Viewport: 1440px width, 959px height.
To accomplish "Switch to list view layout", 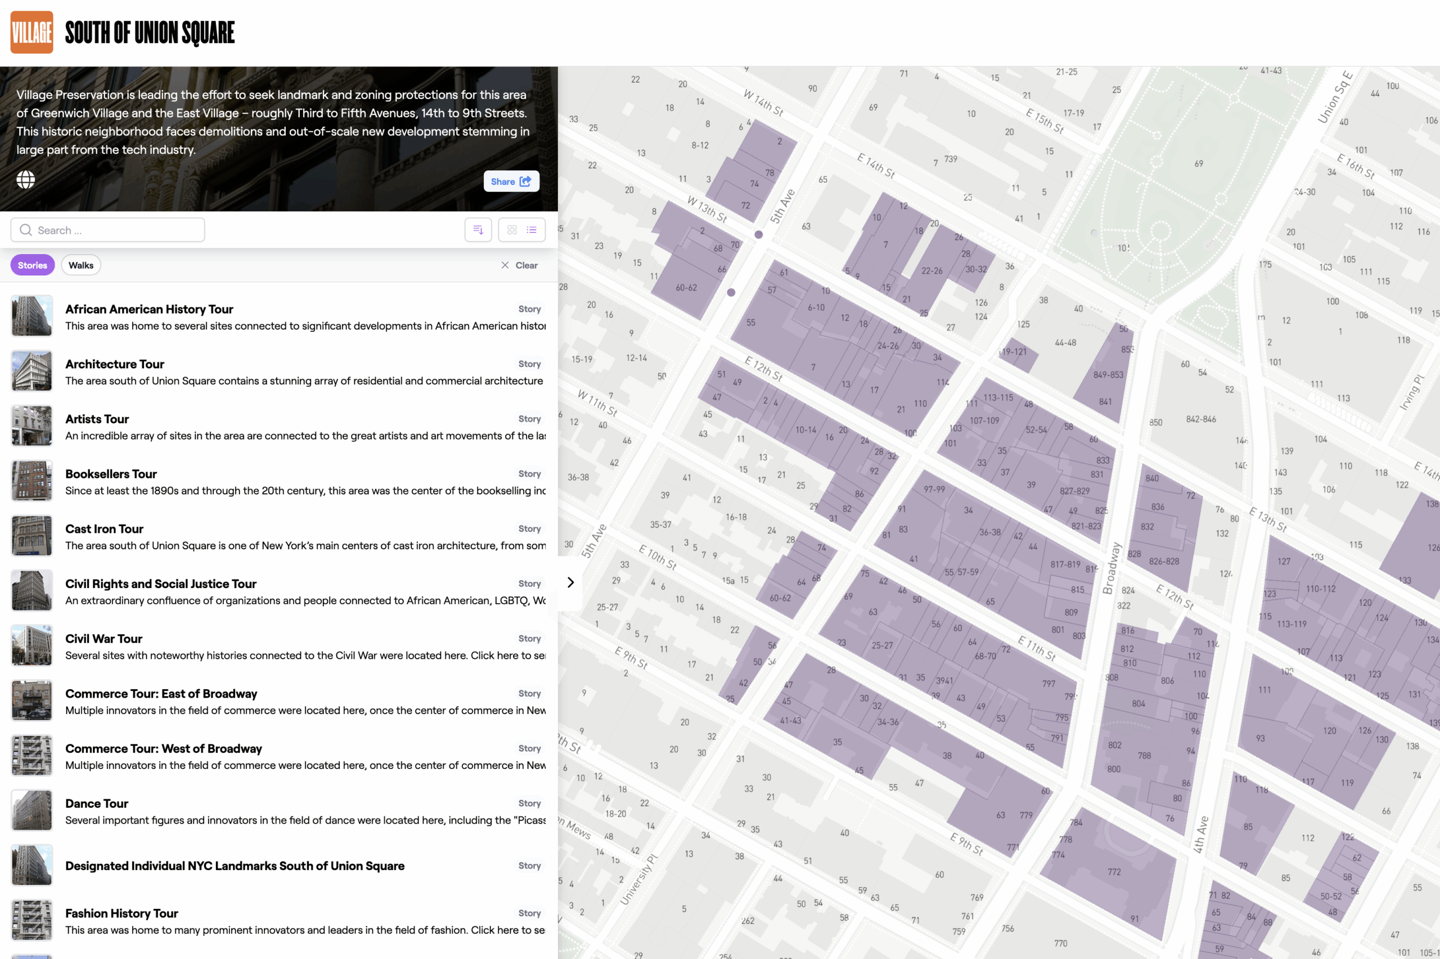I will [532, 230].
